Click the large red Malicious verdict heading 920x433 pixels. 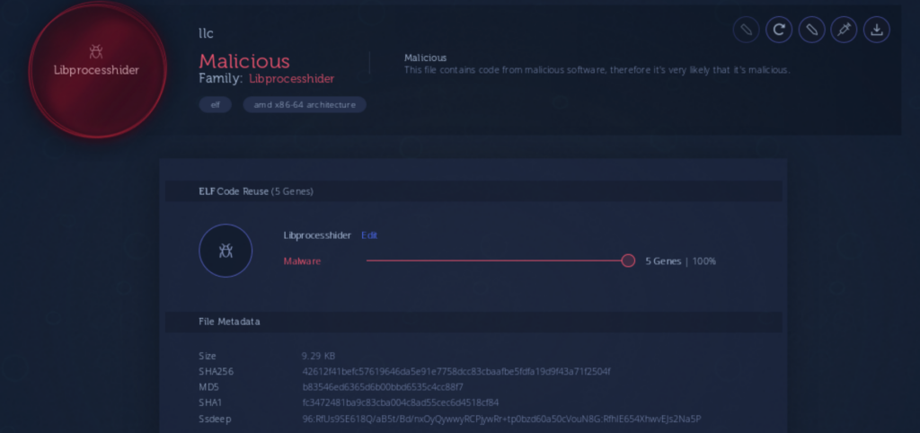tap(244, 61)
